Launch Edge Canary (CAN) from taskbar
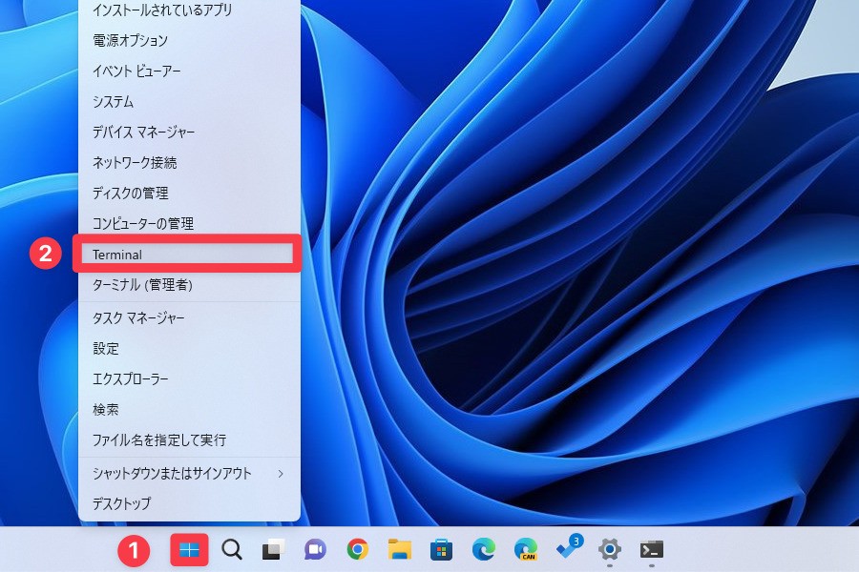859x572 pixels. [525, 549]
